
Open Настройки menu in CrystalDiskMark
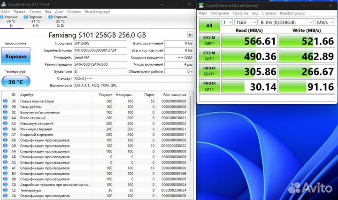(x=220, y=13)
